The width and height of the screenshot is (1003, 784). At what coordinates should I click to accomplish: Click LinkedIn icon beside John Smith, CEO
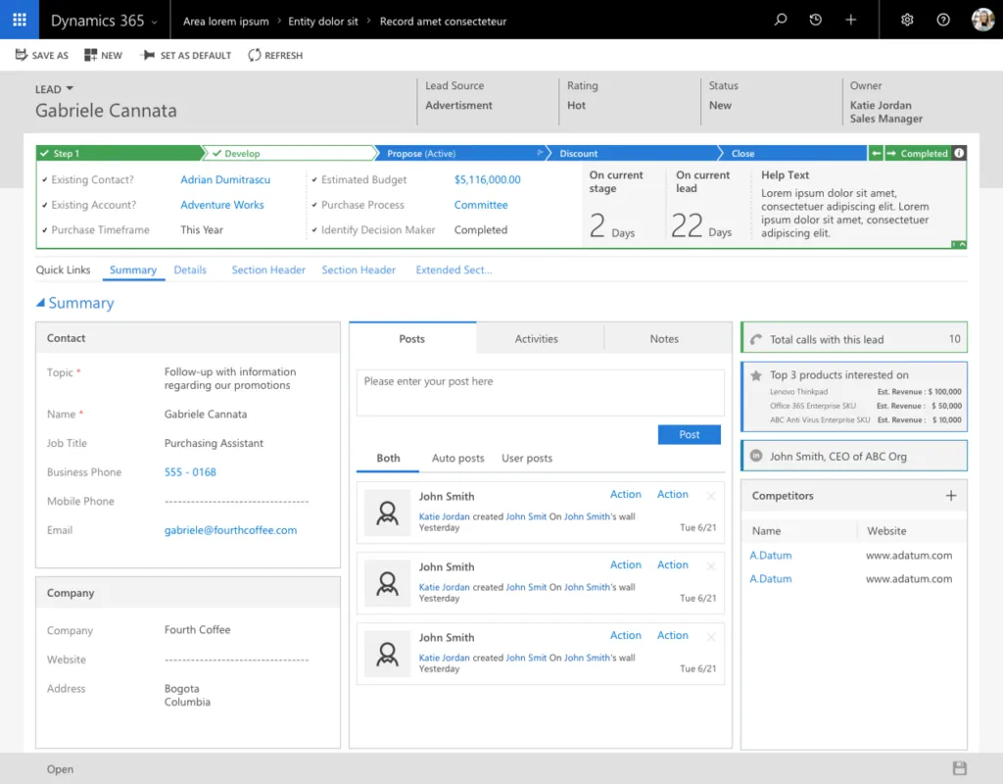point(756,456)
